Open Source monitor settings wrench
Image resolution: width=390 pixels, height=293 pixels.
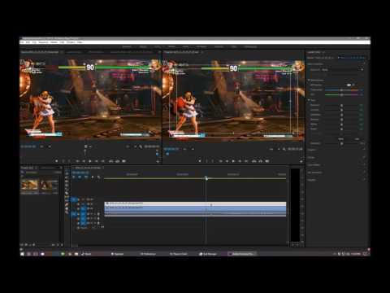(x=141, y=146)
